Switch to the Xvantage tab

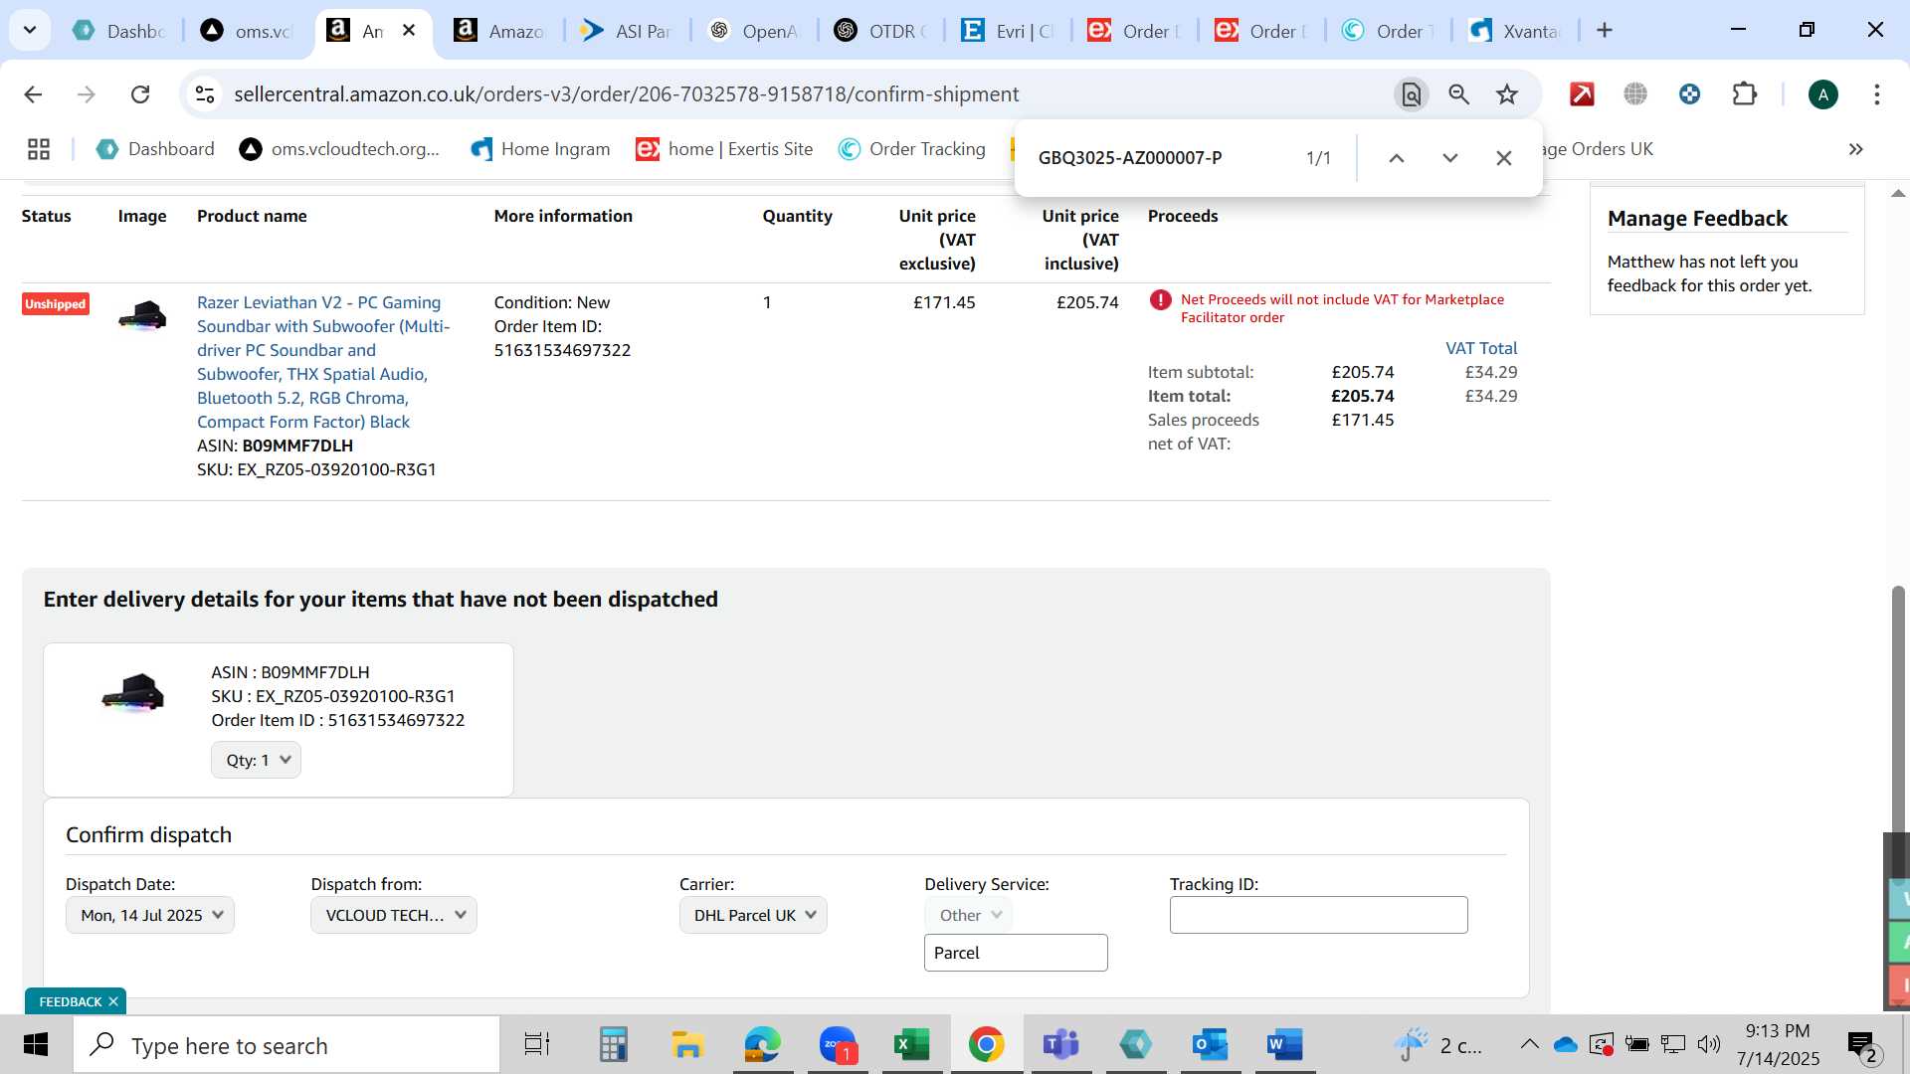click(1516, 31)
